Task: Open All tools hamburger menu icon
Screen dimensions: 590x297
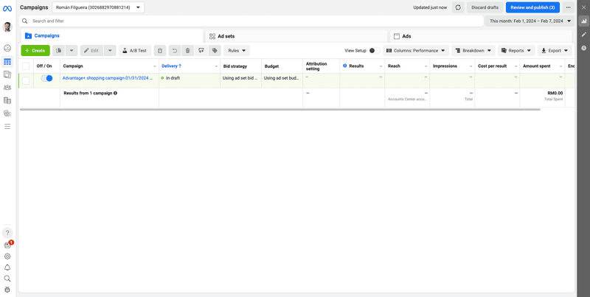Action: pos(7,127)
